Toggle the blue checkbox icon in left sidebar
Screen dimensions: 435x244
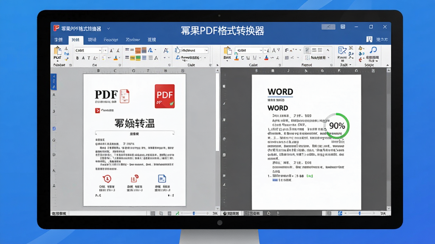54,129
